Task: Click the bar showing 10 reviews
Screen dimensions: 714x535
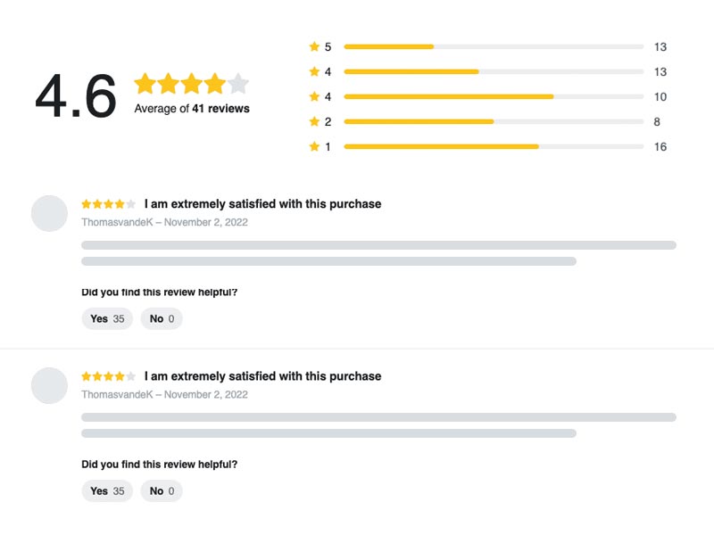Action: [x=494, y=96]
